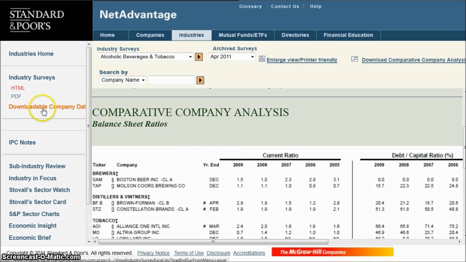Click sidebar scroll down arrow
Viewport: 466px width, 262px height.
tap(89, 242)
